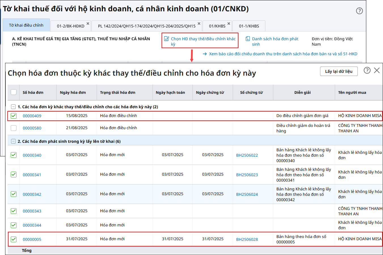
Task: Uncheck invoice 00000341 checkbox
Action: click(x=14, y=175)
